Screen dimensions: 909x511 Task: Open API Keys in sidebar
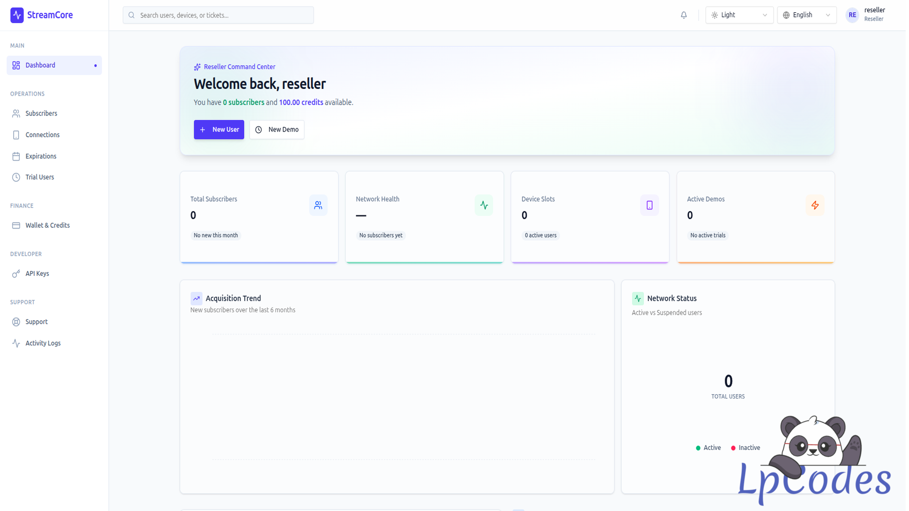(x=37, y=273)
